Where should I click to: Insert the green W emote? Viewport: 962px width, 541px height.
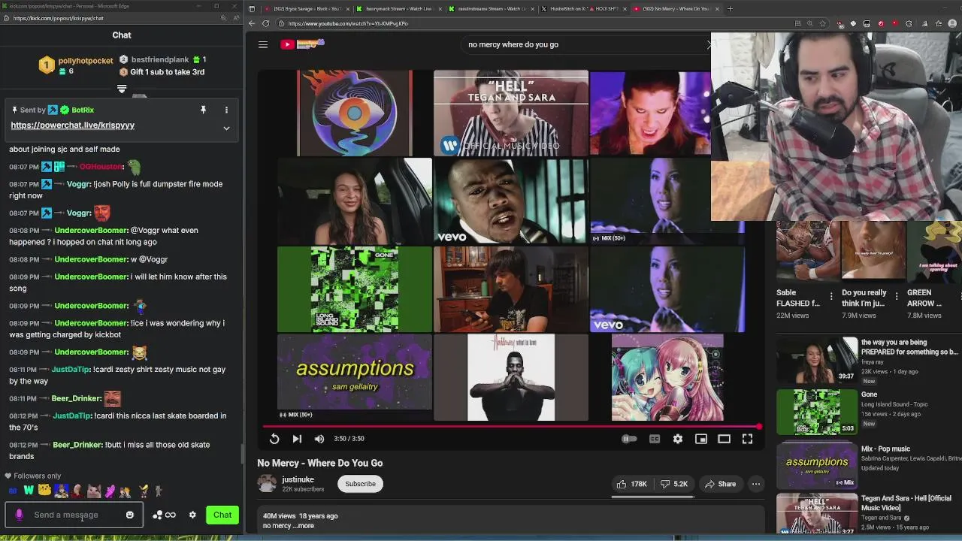(x=29, y=491)
